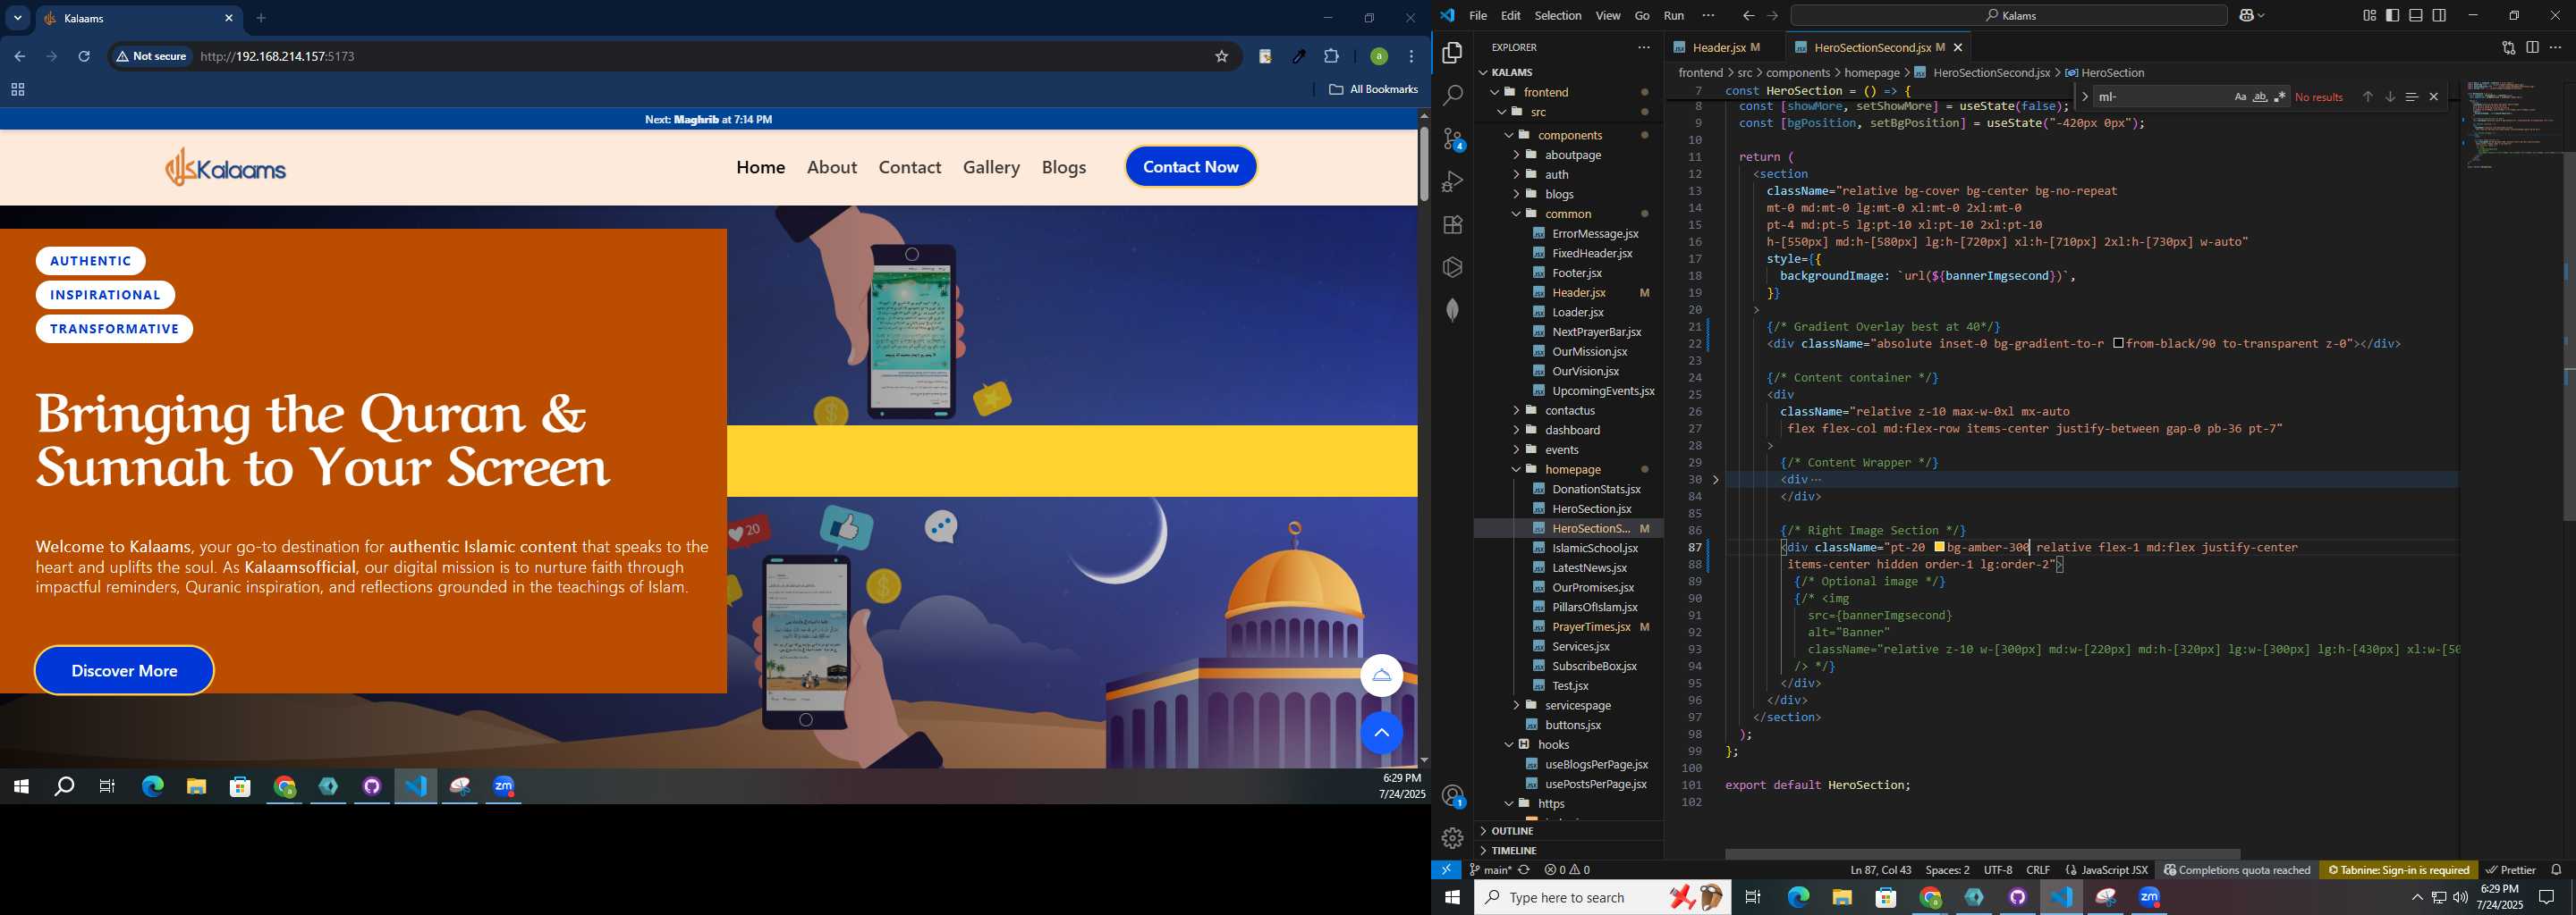Open the Search view in VS Code activity bar
The width and height of the screenshot is (2576, 915).
(1452, 96)
